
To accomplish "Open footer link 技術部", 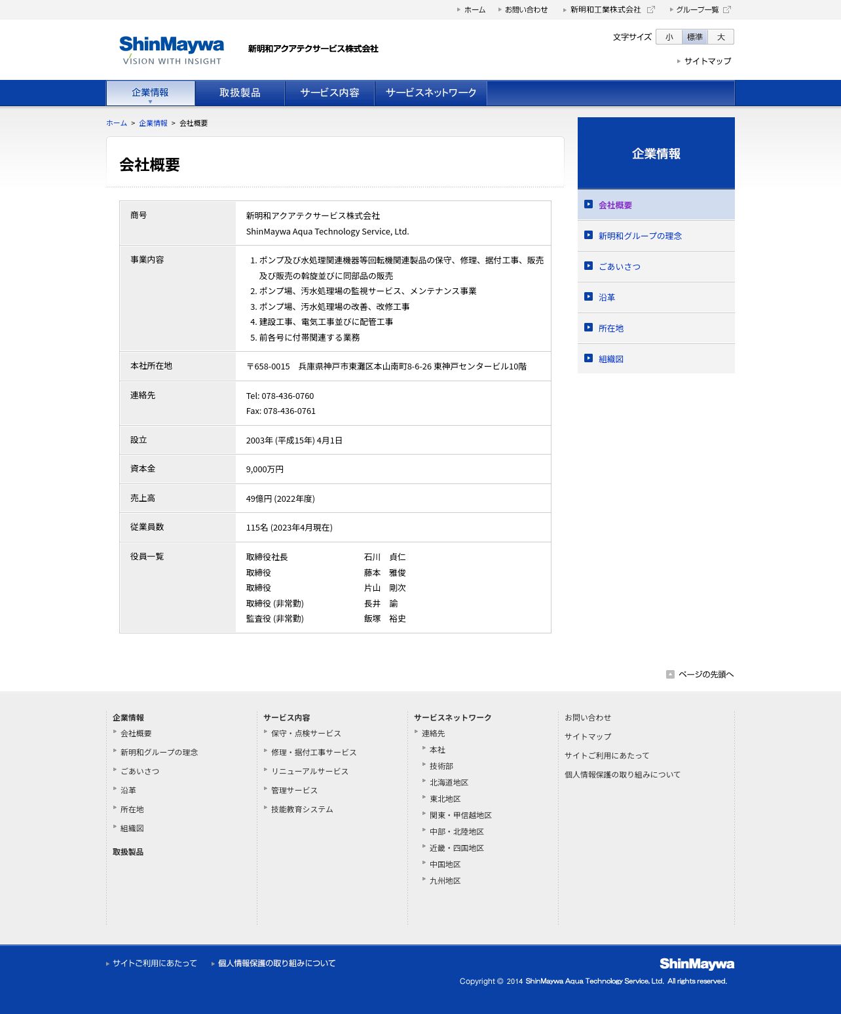I will pyautogui.click(x=441, y=766).
